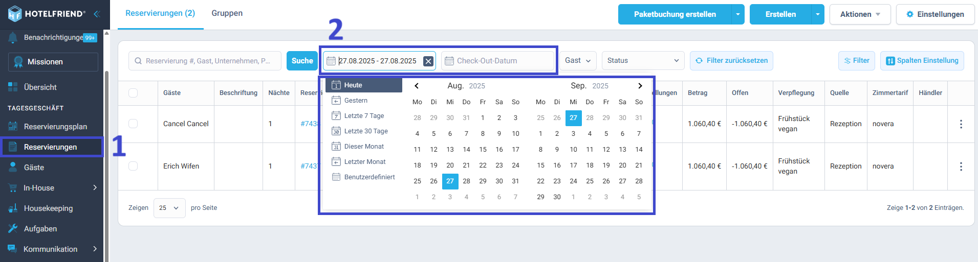
Task: Go to previous month arrow
Action: point(417,86)
